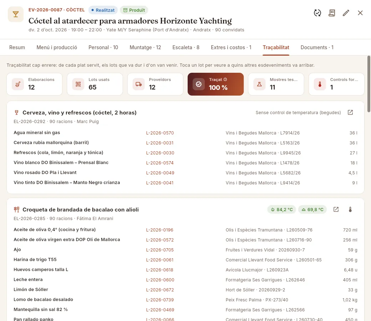Screen dimensions: 371x321
Task: Click the 'Limón de Sóller' ingredient name
Action: tap(31, 290)
